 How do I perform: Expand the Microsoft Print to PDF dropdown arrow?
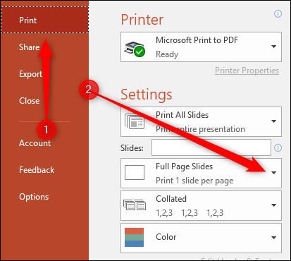point(273,47)
